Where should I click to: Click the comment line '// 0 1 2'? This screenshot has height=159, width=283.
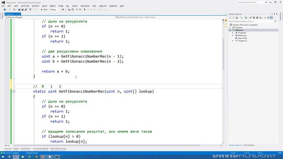(x=47, y=87)
